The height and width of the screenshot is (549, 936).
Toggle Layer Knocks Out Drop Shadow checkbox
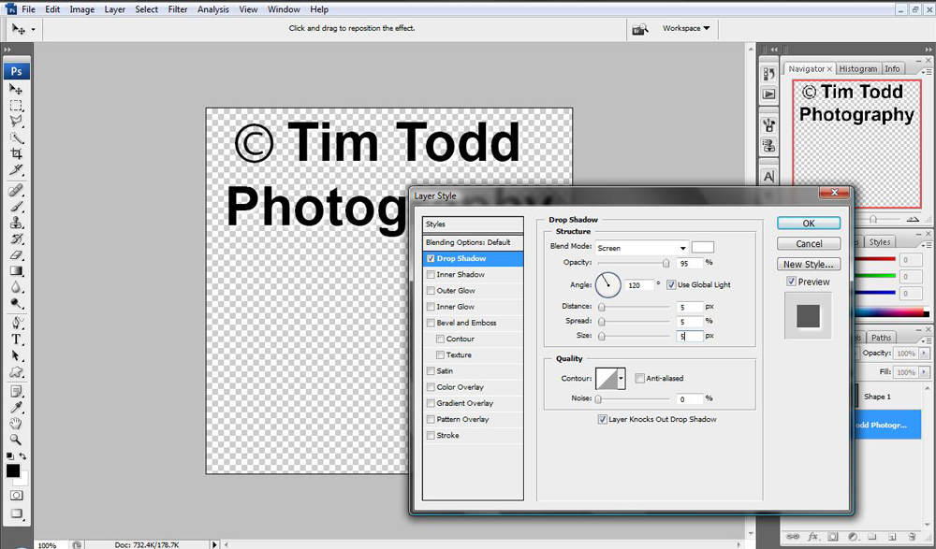click(x=602, y=420)
